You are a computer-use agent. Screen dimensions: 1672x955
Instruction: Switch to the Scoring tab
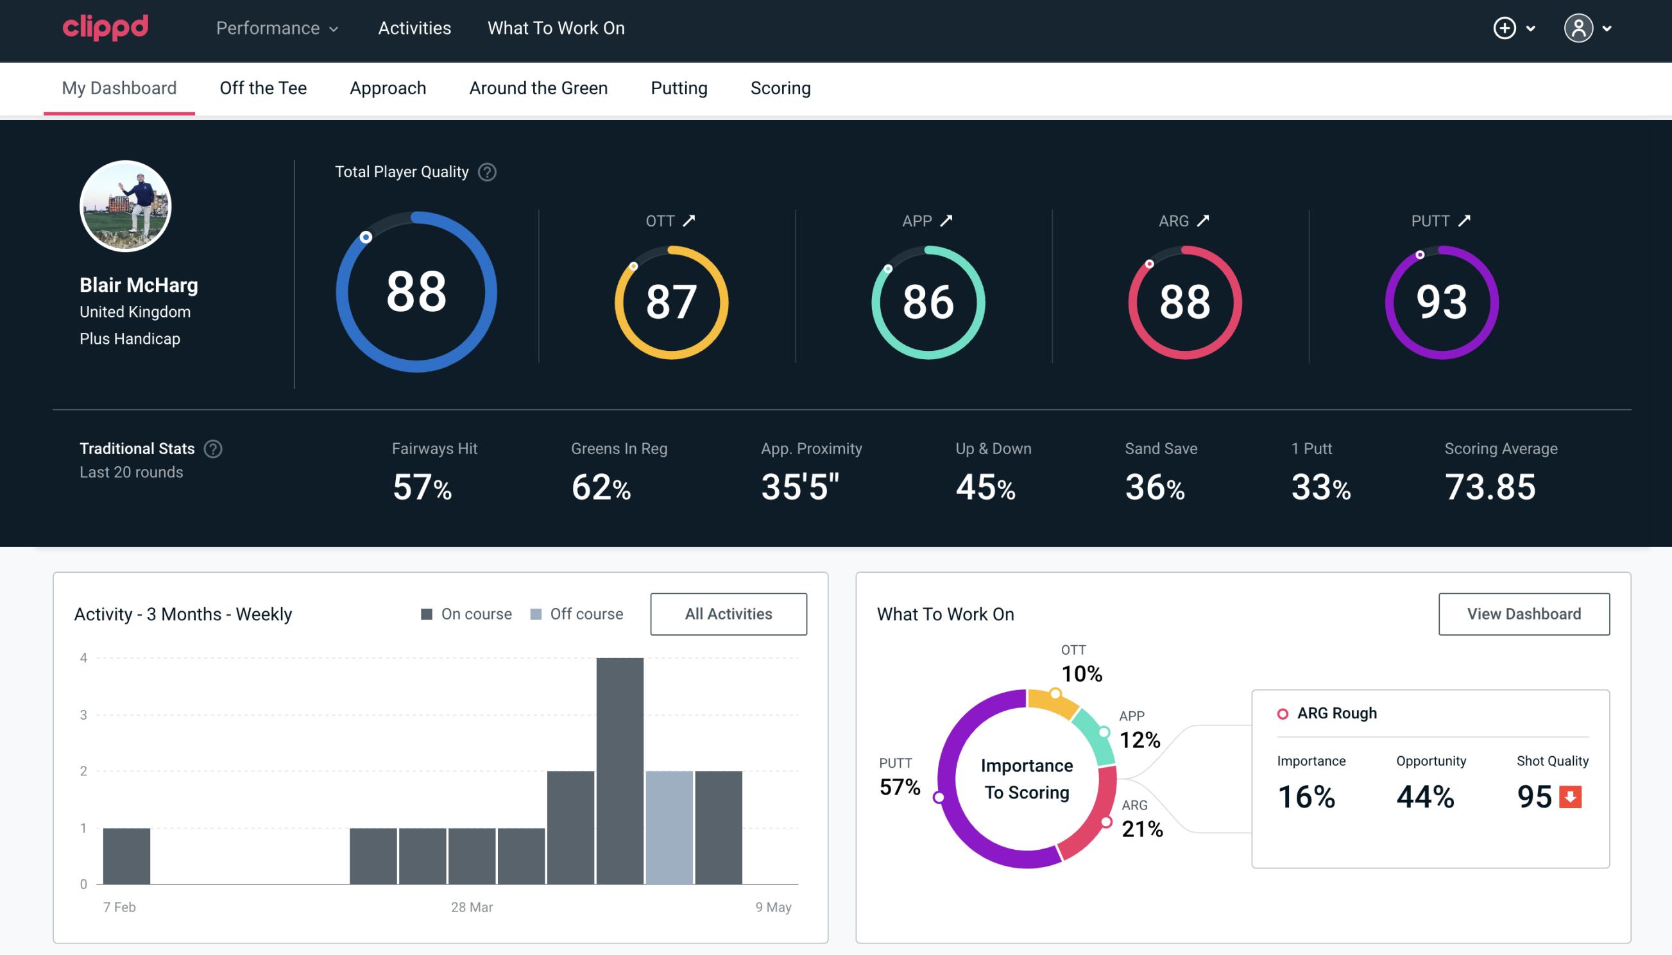781,87
